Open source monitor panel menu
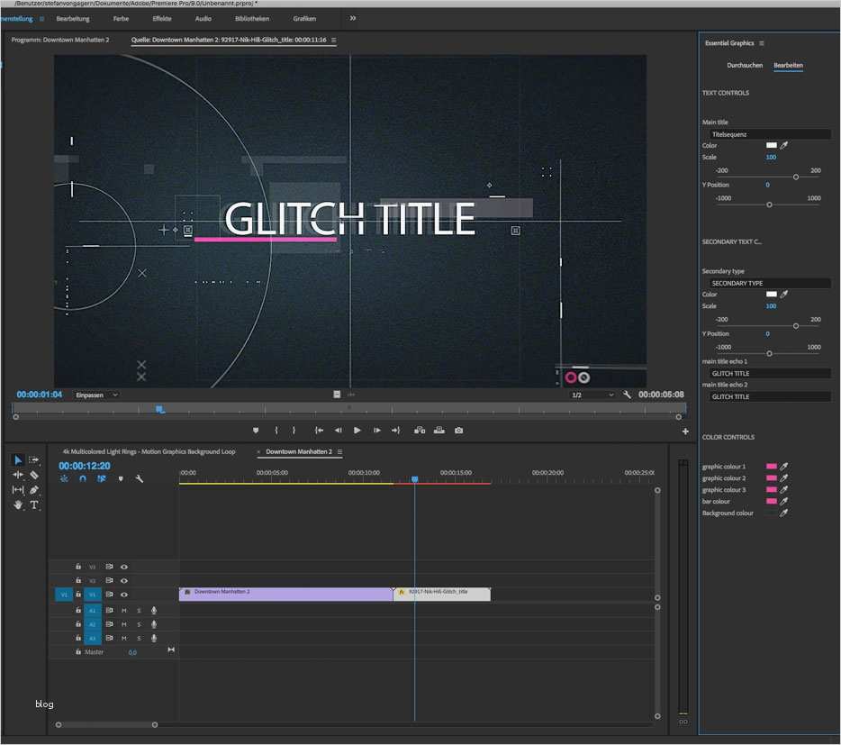The width and height of the screenshot is (841, 745). (334, 41)
